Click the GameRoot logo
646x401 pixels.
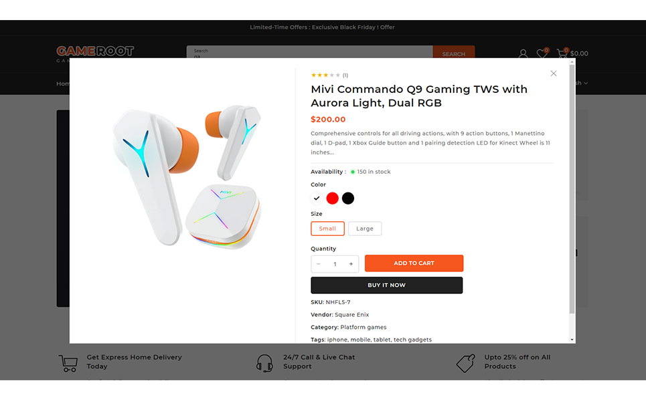(95, 51)
